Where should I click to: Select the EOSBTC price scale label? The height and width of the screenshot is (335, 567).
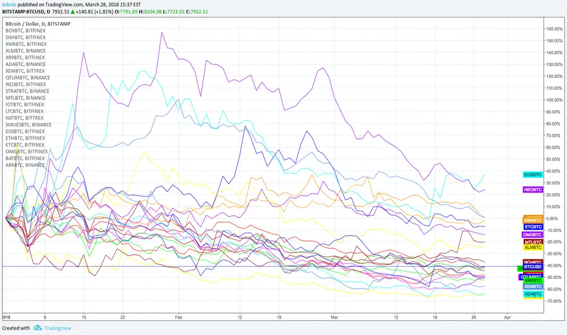tap(533, 175)
